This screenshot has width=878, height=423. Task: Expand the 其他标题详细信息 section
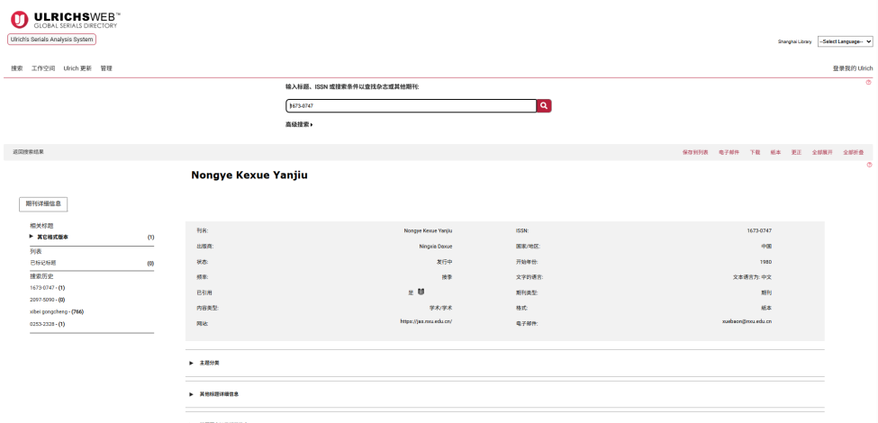coord(219,394)
